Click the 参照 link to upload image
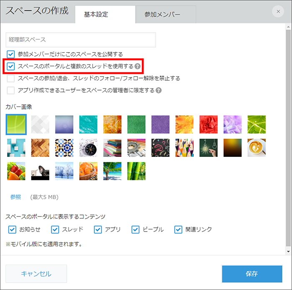292x290 pixels. (x=16, y=197)
